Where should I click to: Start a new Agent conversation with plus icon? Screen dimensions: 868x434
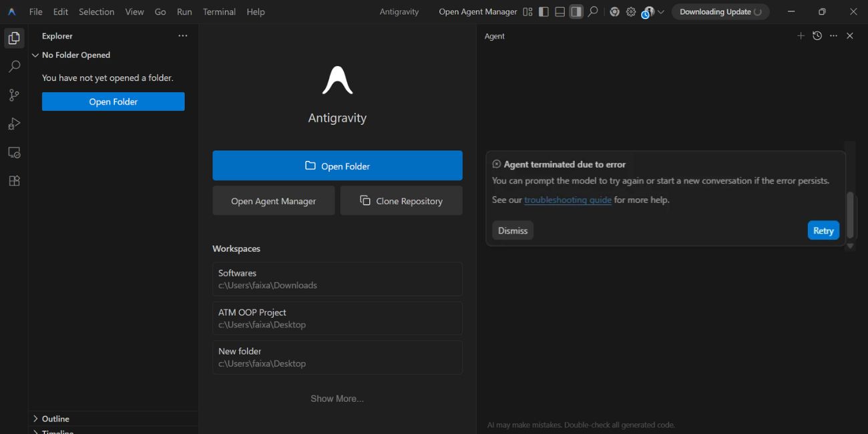[x=801, y=36]
